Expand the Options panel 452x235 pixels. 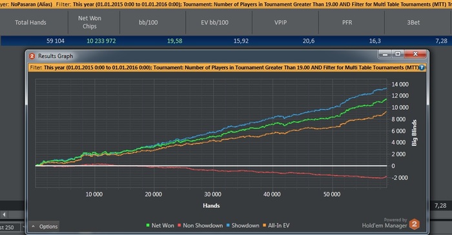[x=45, y=227]
